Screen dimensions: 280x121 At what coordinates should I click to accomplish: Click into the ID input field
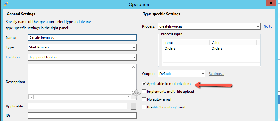coord(82,115)
